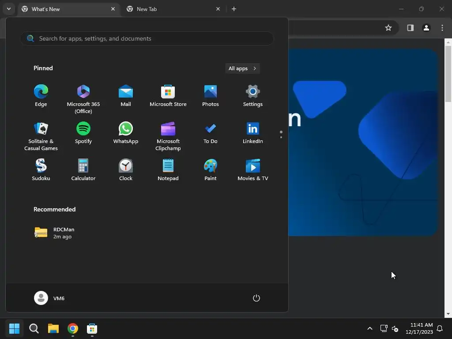Switch to the What's New tab in Chrome

click(68, 9)
